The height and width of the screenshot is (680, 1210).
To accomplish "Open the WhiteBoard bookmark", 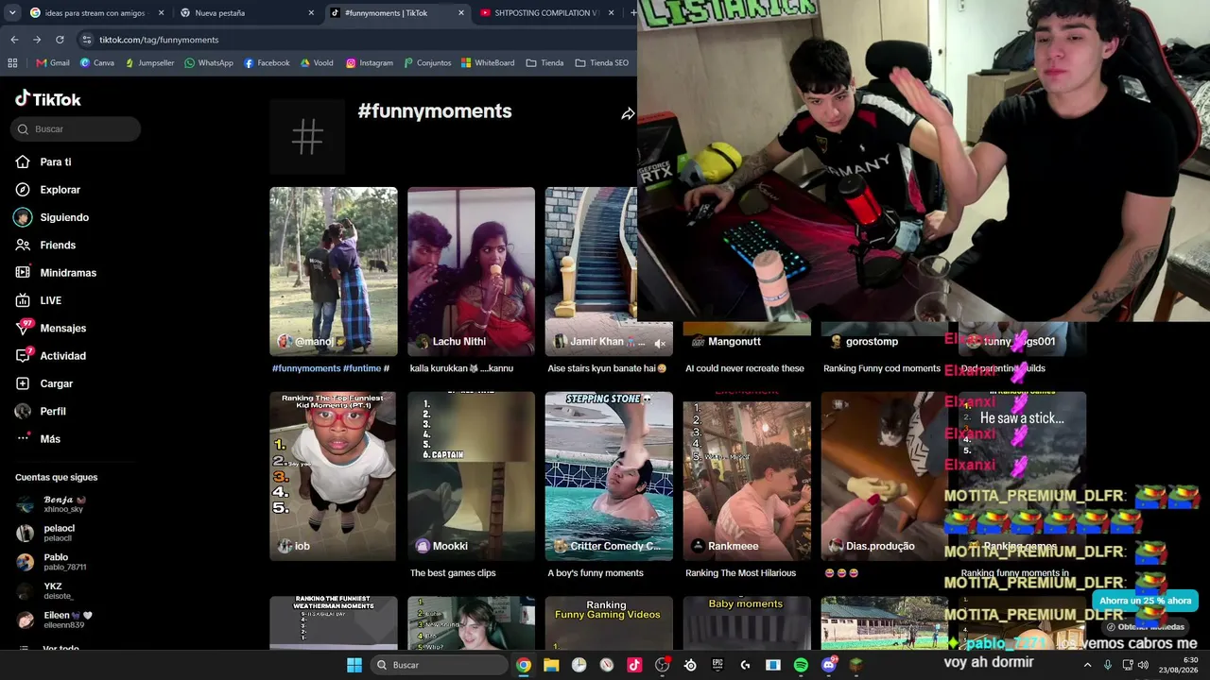I will pos(488,63).
